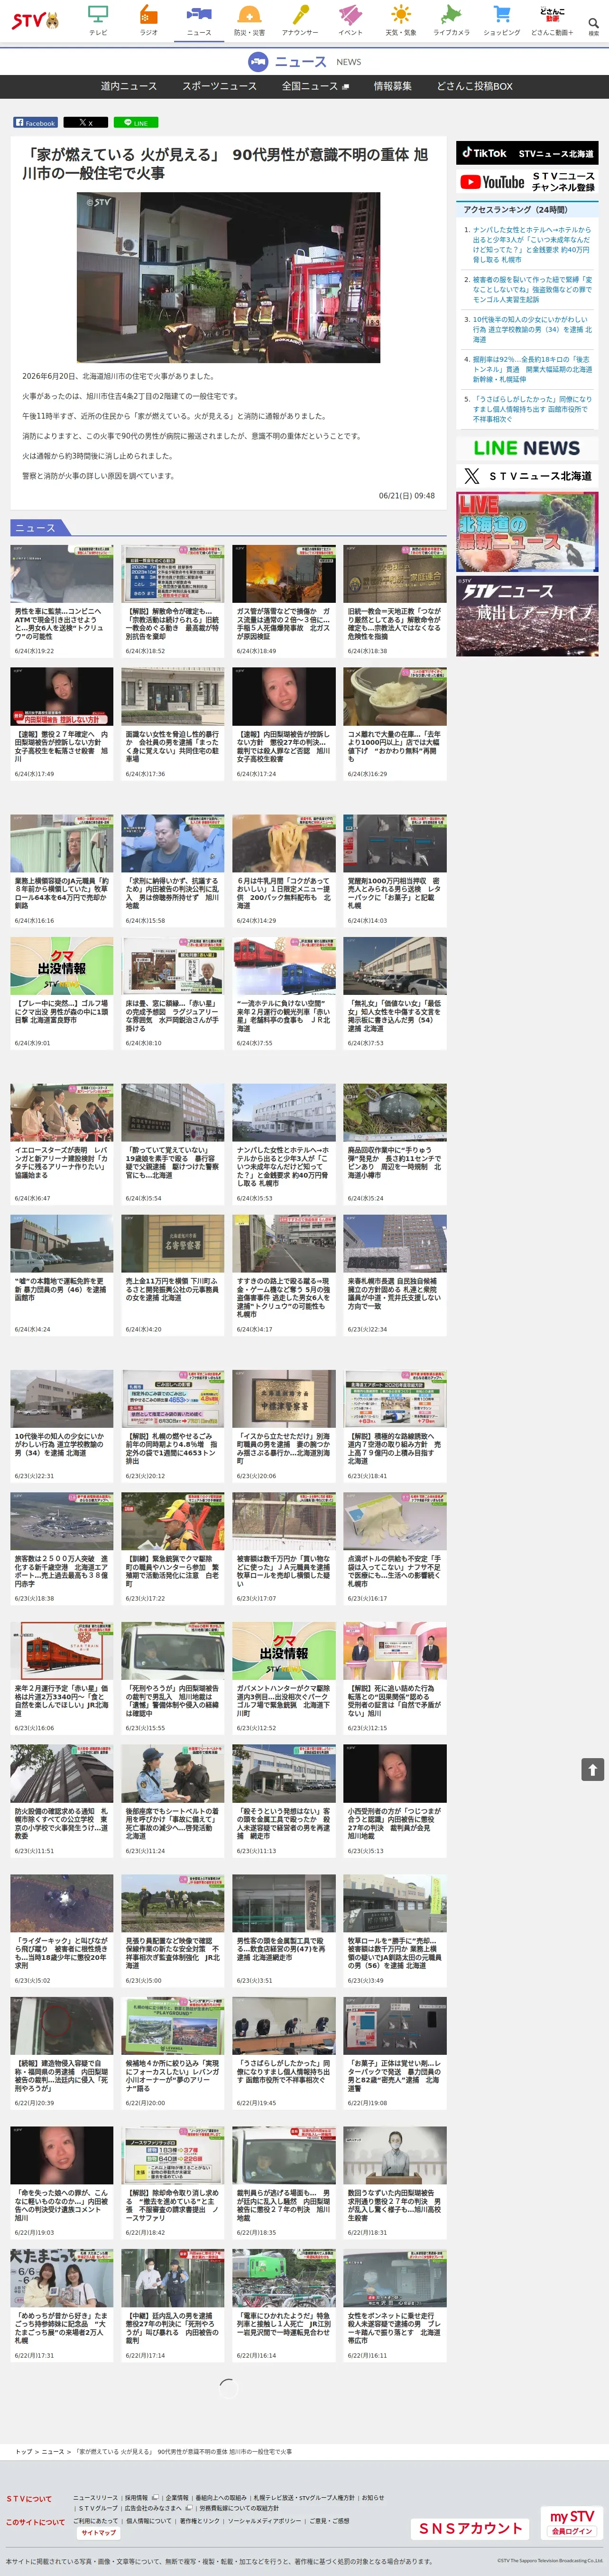Open the 防火設備の確認求める通知 article headline
Viewport: 609px width, 2576px height.
[62, 1823]
